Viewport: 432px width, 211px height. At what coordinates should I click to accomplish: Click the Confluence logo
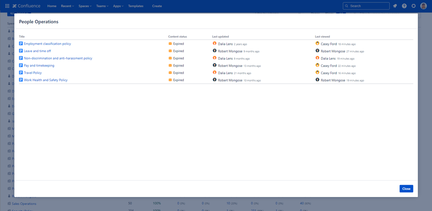[26, 6]
